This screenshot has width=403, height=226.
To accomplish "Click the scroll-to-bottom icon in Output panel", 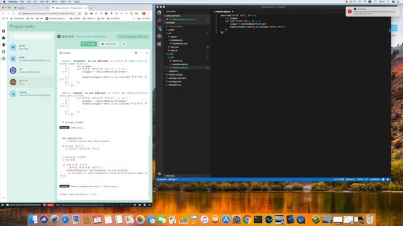I will point(146,53).
